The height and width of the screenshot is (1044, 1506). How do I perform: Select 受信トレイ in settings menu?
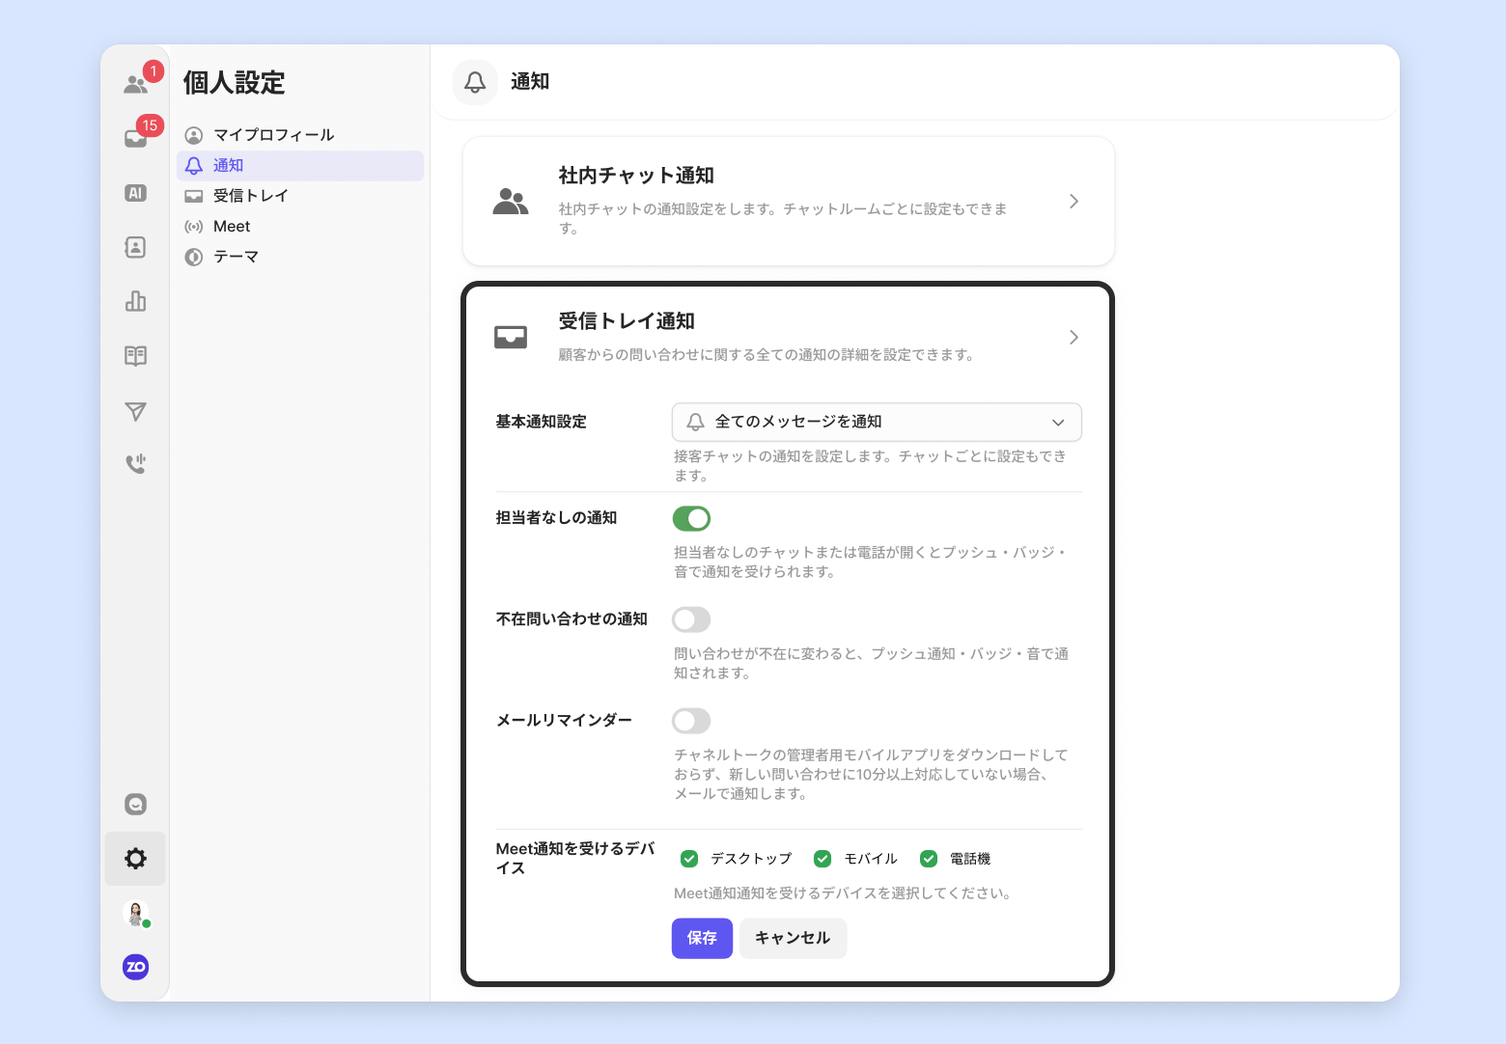click(300, 196)
